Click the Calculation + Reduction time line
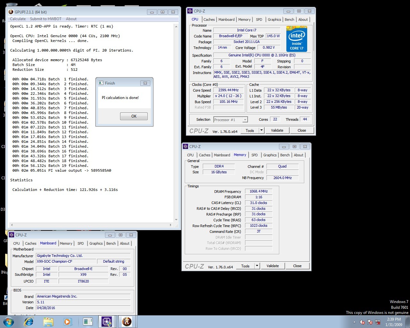The width and height of the screenshot is (410, 328). 65,190
